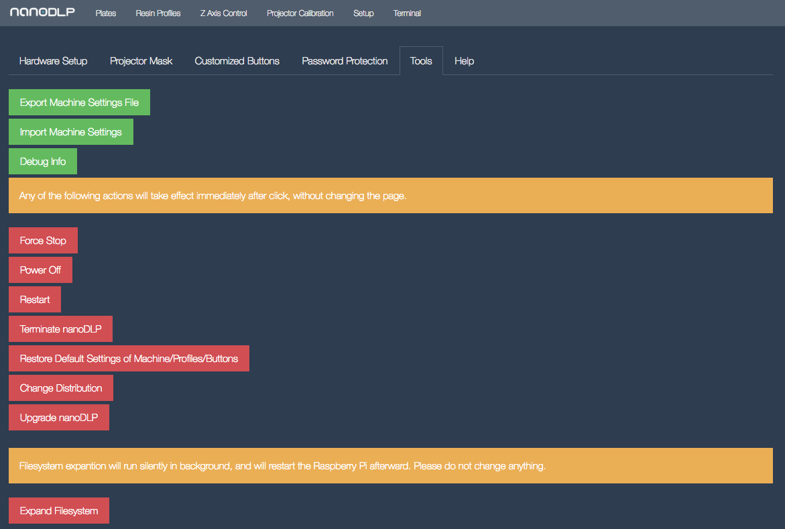Switch to Hardware Setup tab
This screenshot has height=529, width=785.
click(54, 60)
